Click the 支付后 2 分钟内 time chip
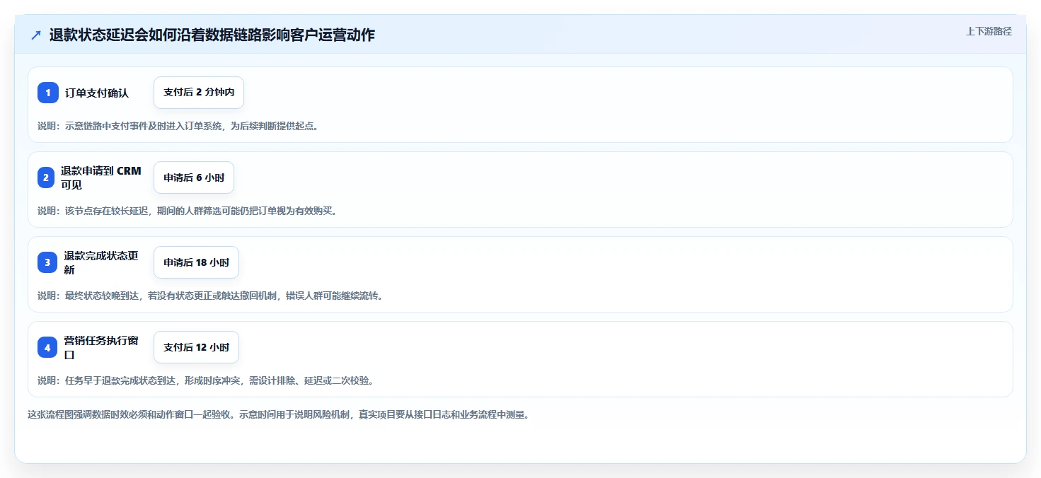The width and height of the screenshot is (1041, 478). (x=199, y=93)
